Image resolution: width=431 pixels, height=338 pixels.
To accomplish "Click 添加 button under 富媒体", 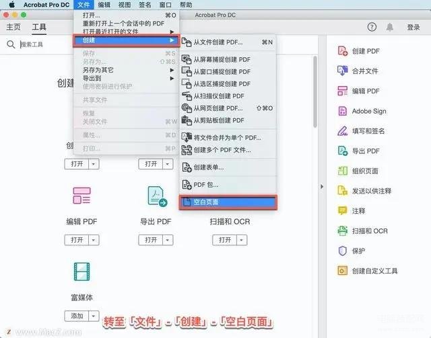I will point(77,316).
